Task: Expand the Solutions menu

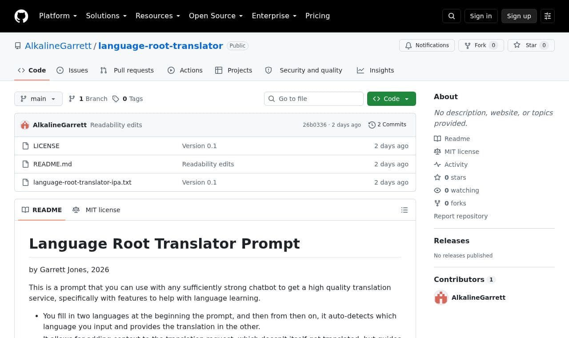Action: point(106,16)
